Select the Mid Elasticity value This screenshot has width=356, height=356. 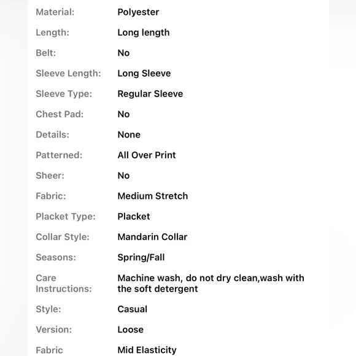147,350
